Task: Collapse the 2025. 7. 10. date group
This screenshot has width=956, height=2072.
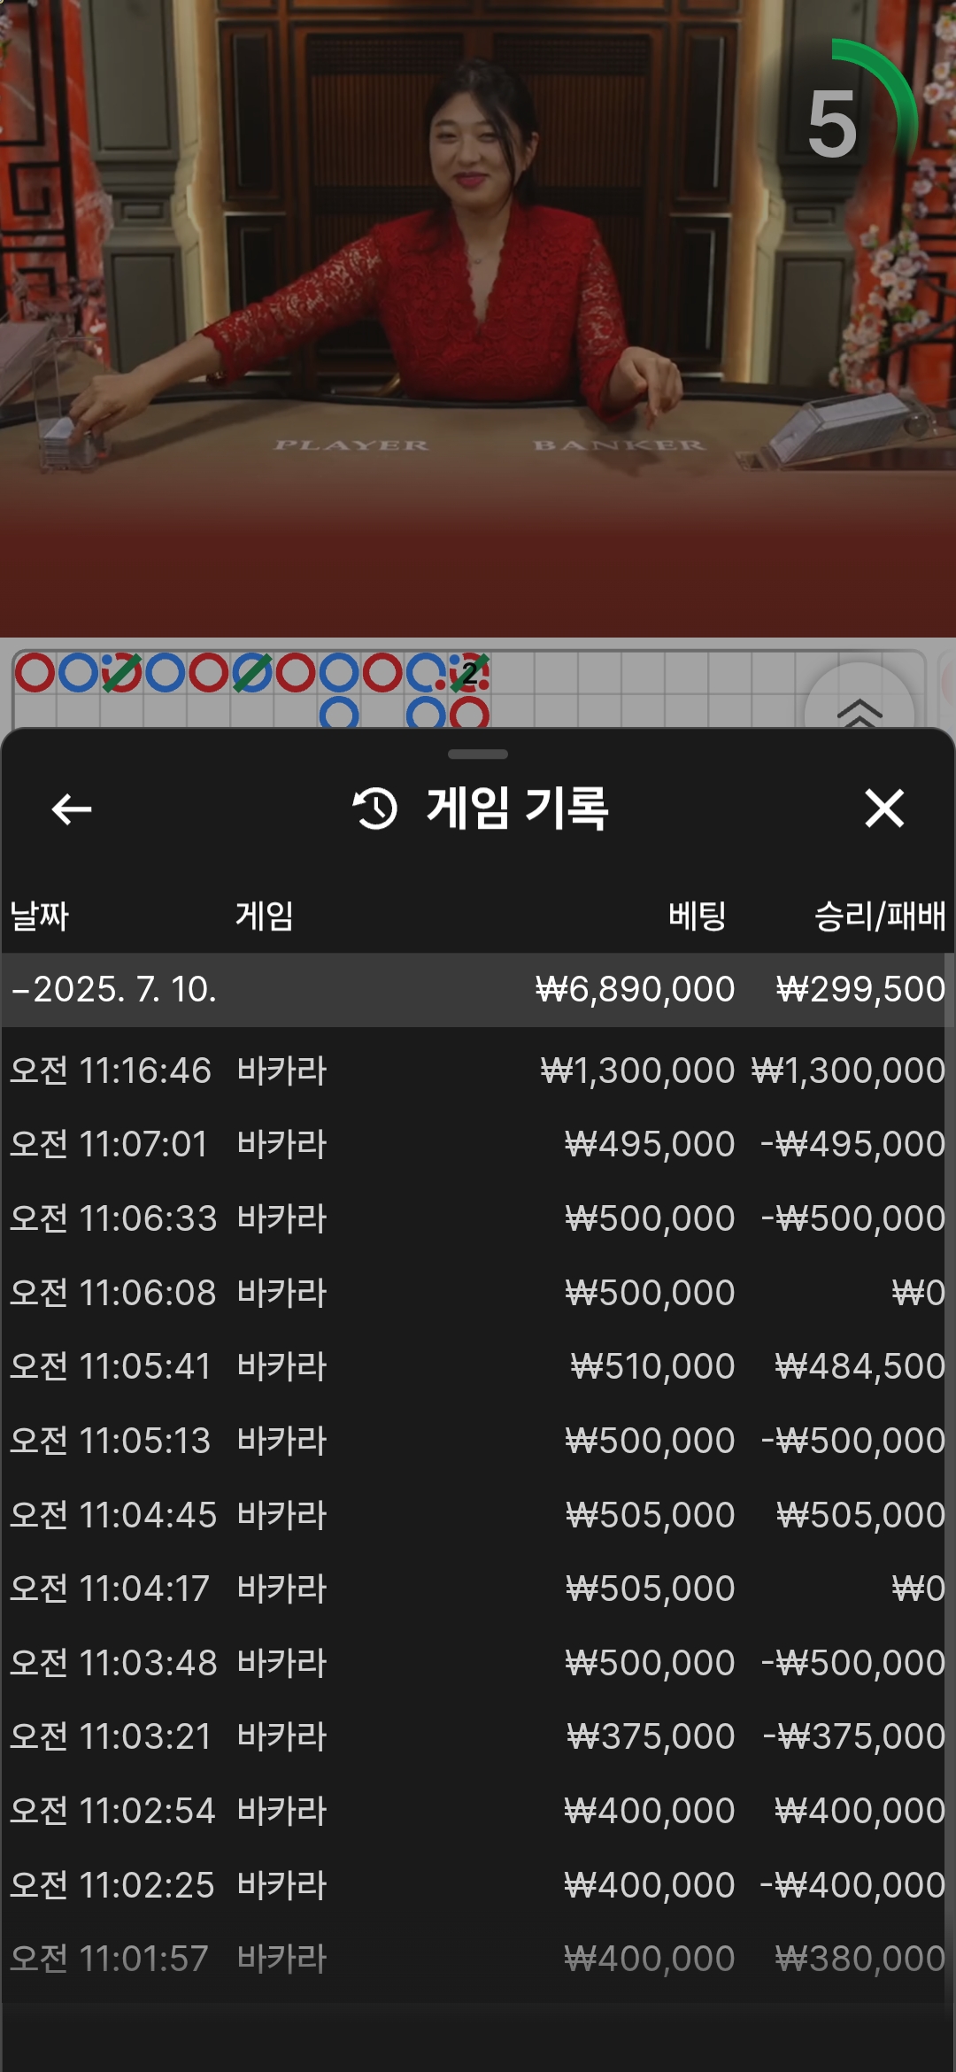Action: point(478,989)
